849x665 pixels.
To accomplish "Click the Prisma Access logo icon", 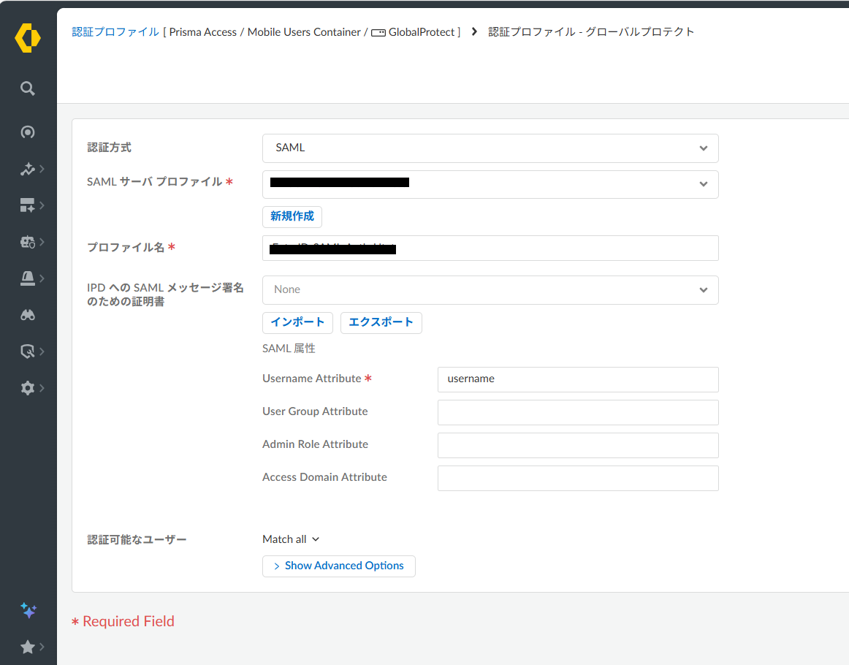I will (x=28, y=38).
